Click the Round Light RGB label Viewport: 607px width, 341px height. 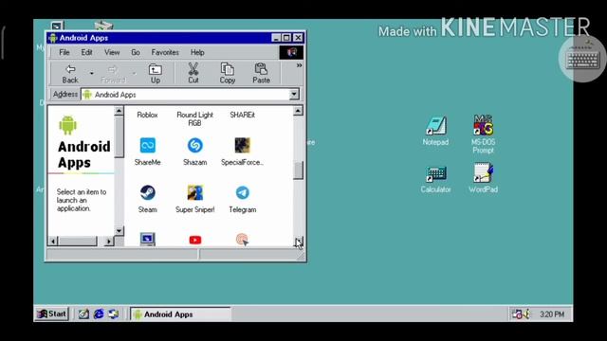tap(195, 118)
